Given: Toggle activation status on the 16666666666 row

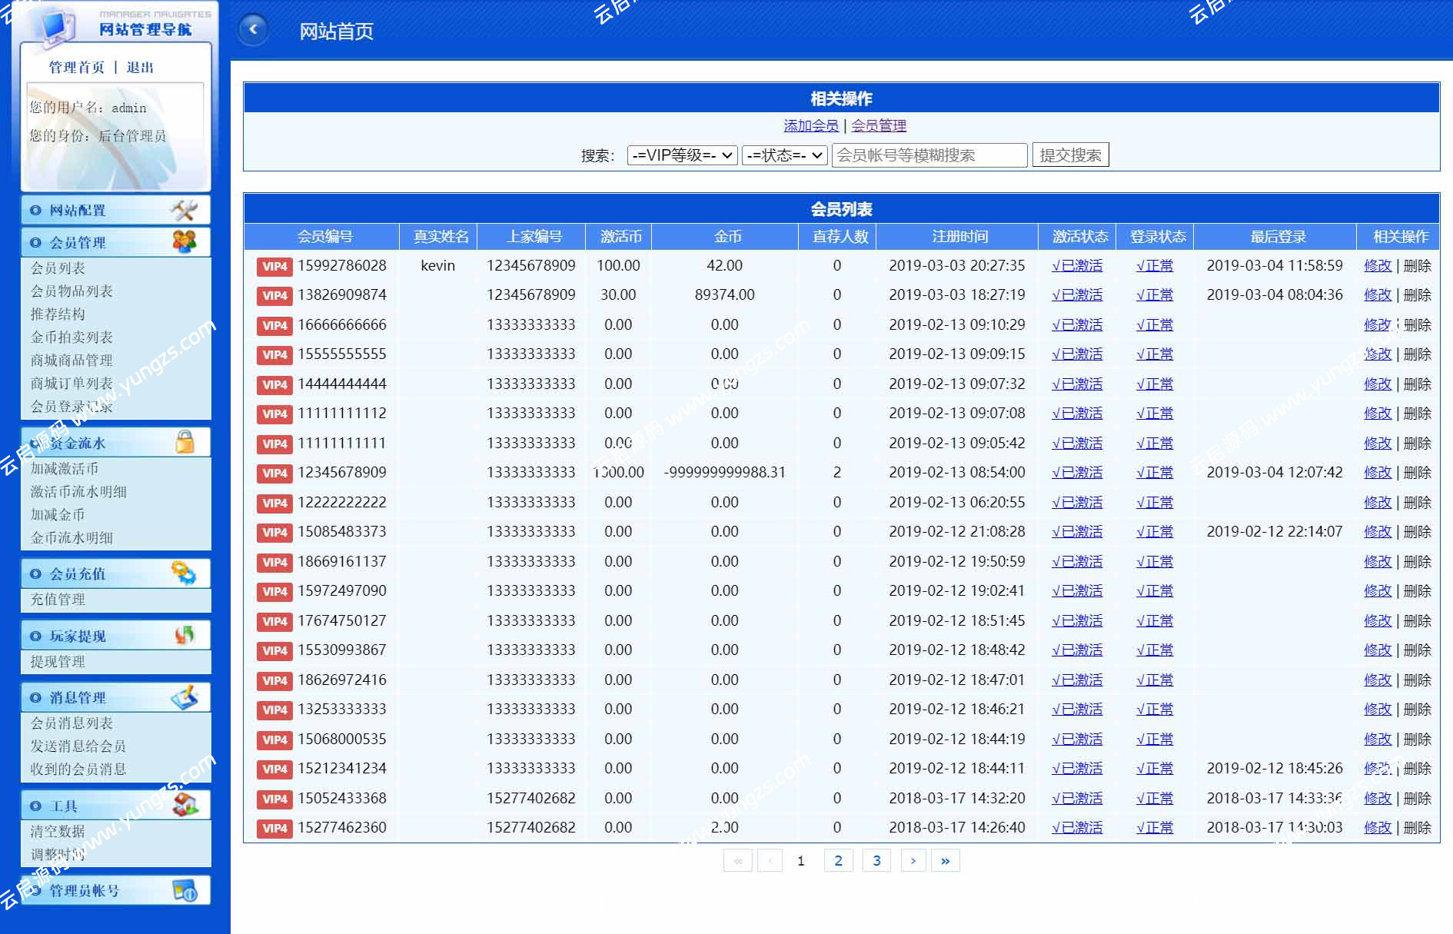Looking at the screenshot, I should click(x=1076, y=324).
